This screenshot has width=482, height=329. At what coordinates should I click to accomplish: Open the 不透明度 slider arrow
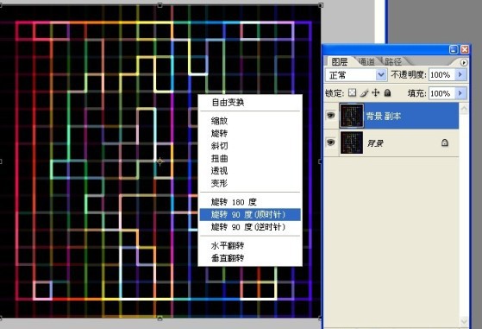point(460,75)
